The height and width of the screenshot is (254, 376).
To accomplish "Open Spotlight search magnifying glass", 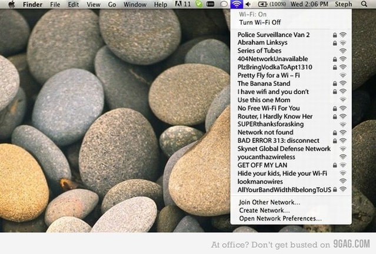I will (x=365, y=5).
